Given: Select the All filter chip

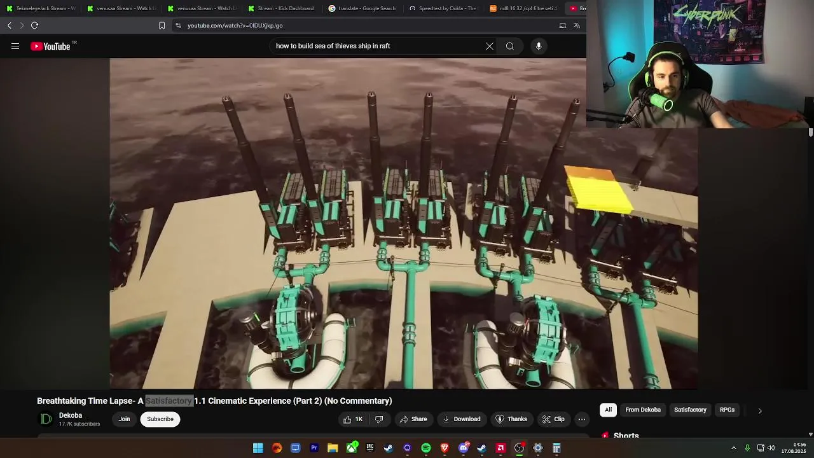Looking at the screenshot, I should point(609,410).
